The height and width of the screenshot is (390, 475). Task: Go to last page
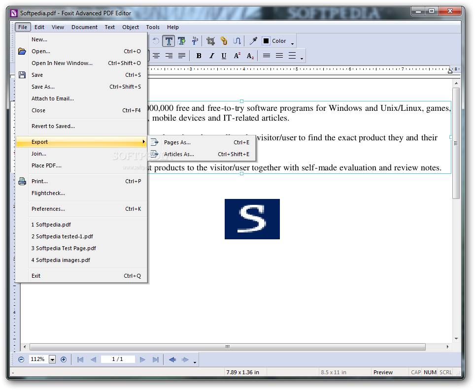click(x=155, y=359)
